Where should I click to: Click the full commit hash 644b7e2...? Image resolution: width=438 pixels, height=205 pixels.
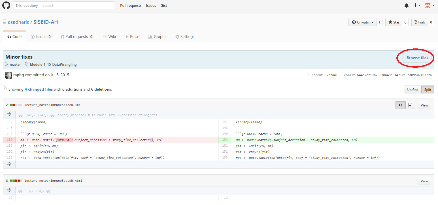[x=394, y=75]
